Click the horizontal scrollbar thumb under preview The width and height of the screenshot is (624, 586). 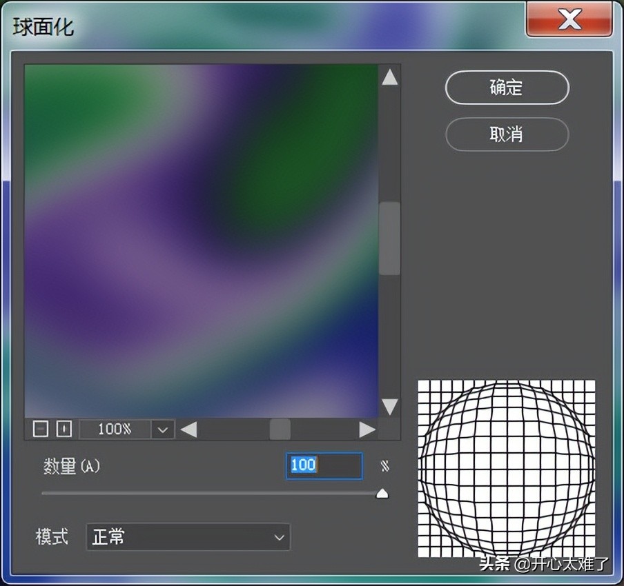(x=280, y=430)
